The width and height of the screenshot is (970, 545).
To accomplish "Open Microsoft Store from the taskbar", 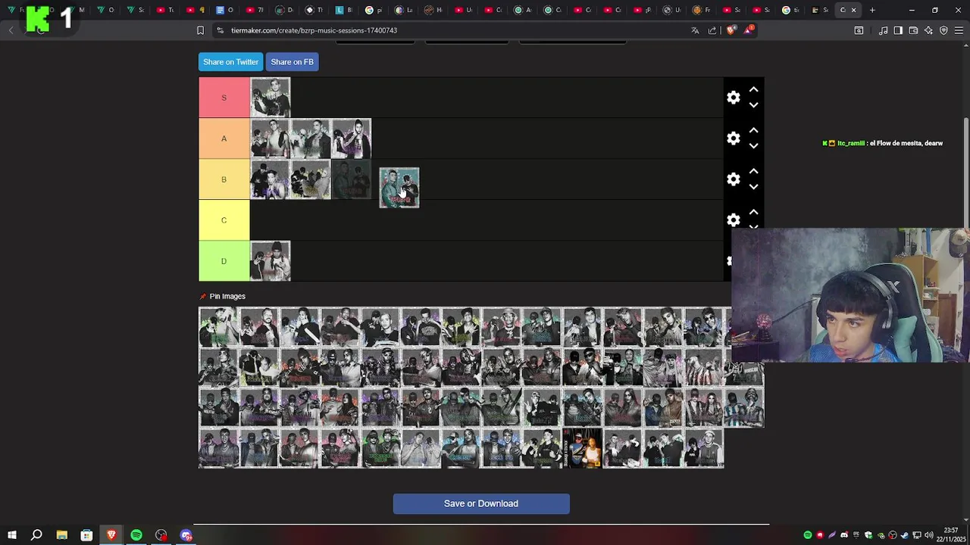I will point(86,535).
